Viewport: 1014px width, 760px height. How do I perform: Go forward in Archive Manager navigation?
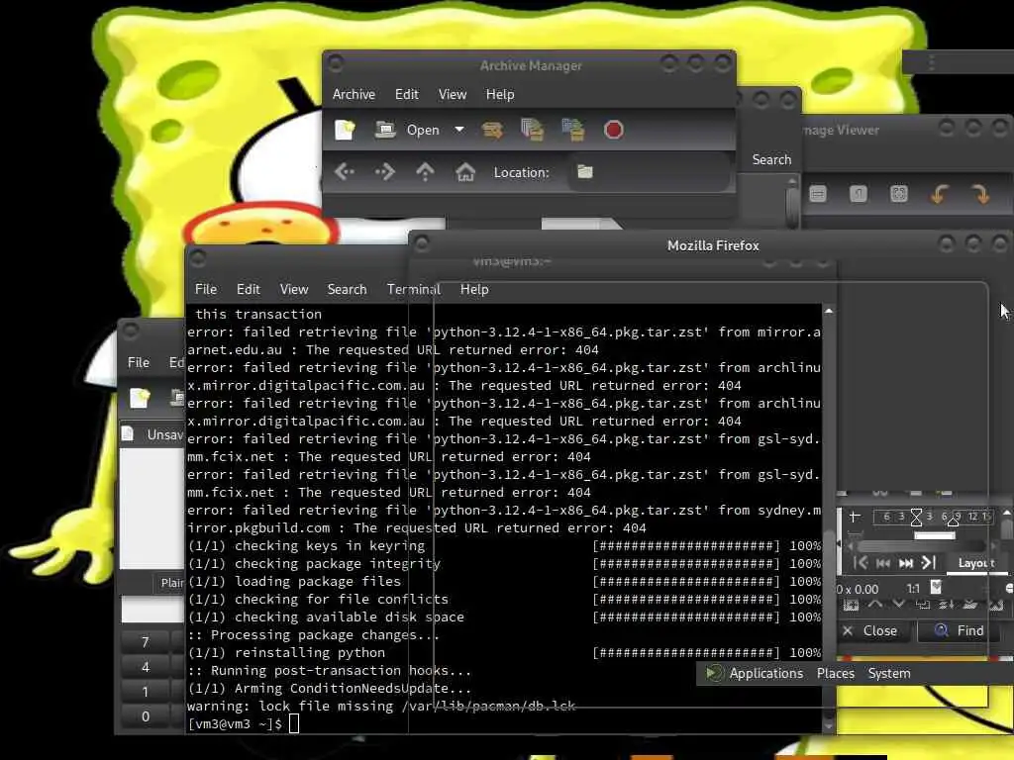click(385, 172)
